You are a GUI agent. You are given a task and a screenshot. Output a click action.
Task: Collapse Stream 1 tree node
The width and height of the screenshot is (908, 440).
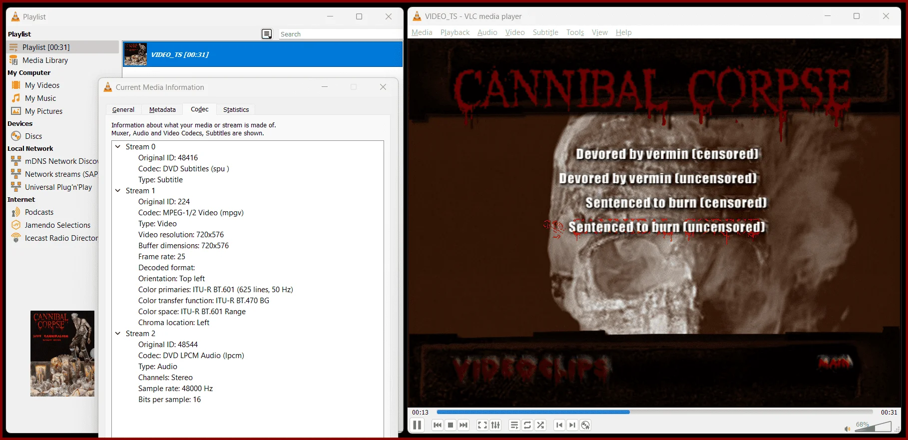tap(118, 191)
